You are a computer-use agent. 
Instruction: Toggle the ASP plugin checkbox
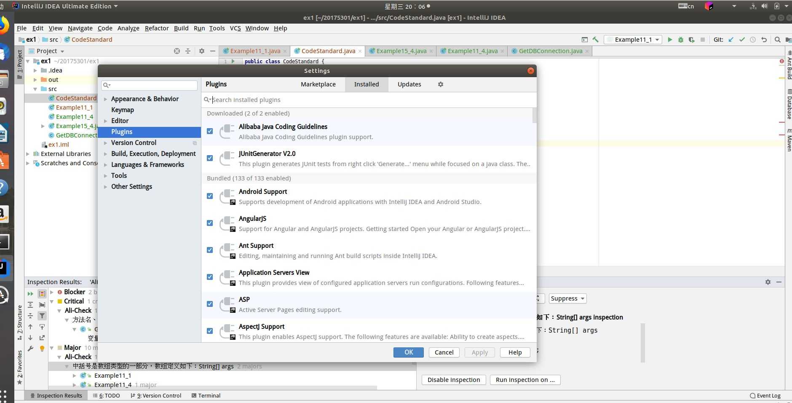210,304
